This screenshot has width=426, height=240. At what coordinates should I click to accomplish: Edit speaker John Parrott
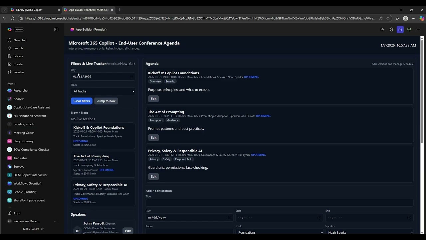click(x=128, y=231)
